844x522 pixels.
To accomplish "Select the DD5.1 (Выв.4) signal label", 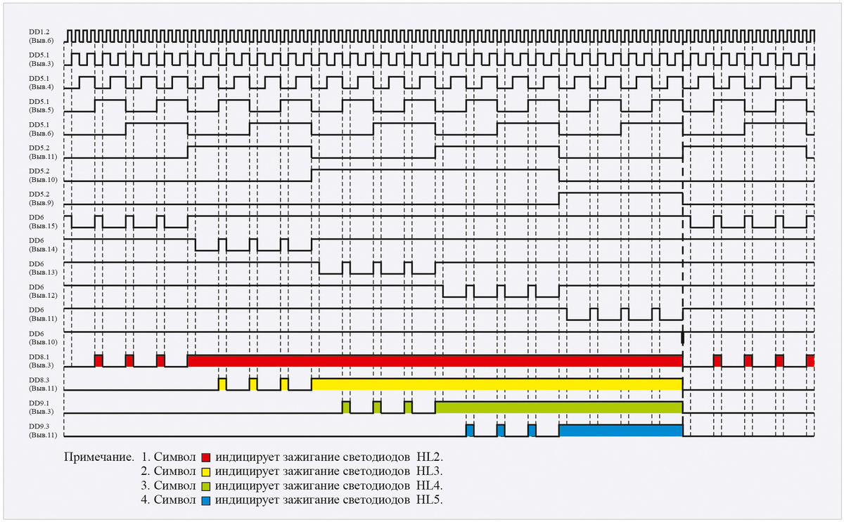I will click(41, 82).
